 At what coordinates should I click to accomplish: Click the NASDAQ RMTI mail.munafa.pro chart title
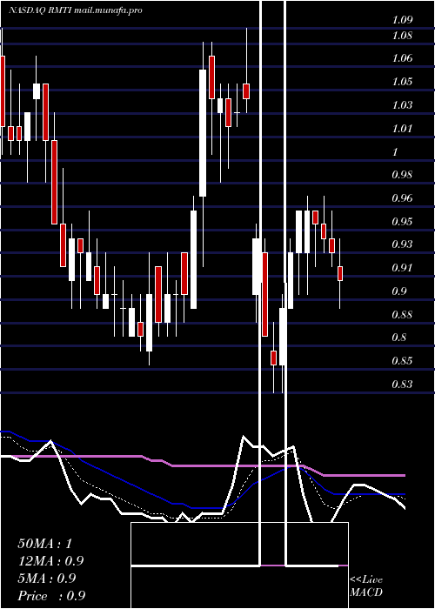pos(76,10)
